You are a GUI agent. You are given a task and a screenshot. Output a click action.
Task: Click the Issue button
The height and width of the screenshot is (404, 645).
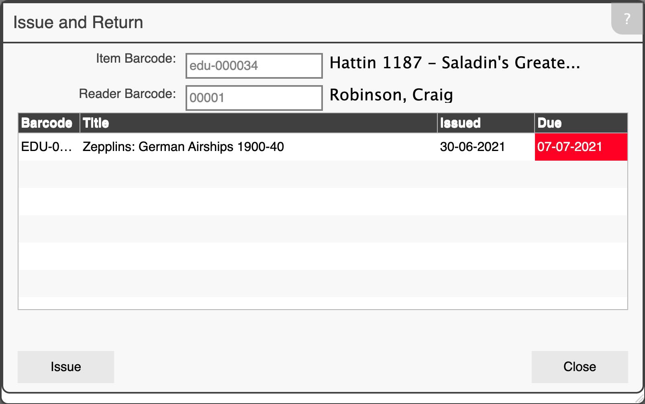pos(66,367)
